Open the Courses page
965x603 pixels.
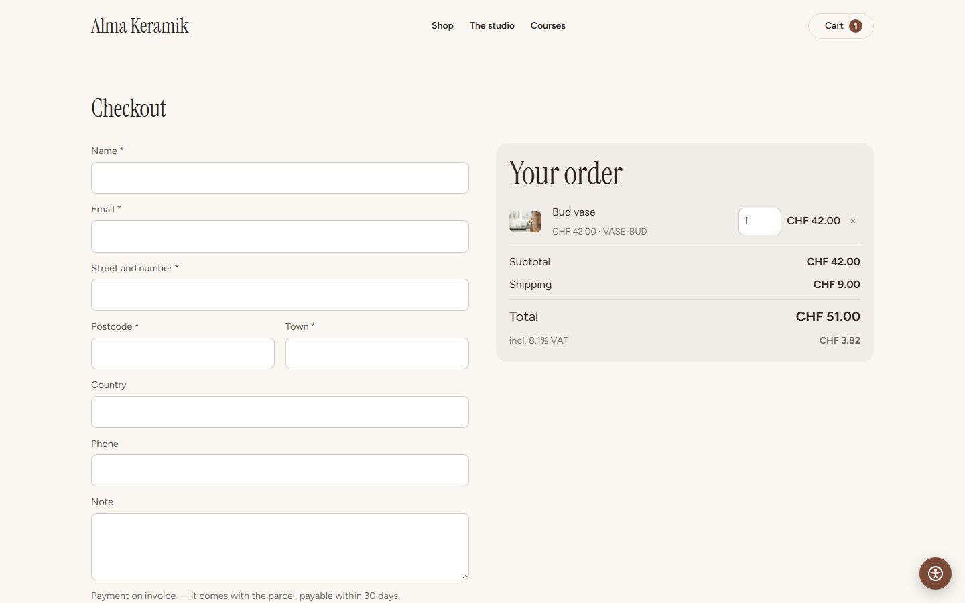point(548,25)
